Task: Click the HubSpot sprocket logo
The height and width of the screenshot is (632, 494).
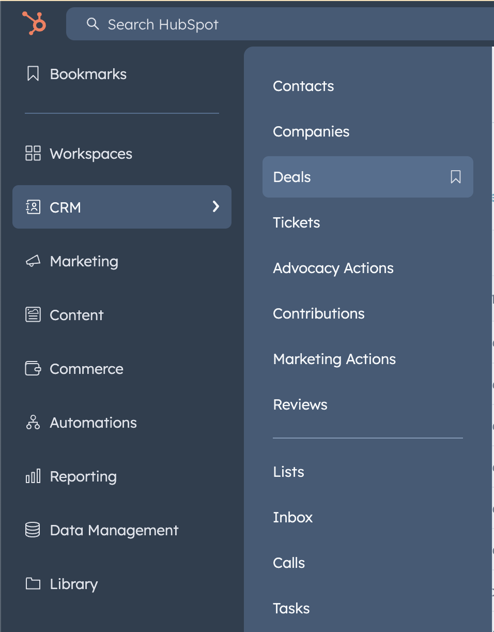Action: 34,23
